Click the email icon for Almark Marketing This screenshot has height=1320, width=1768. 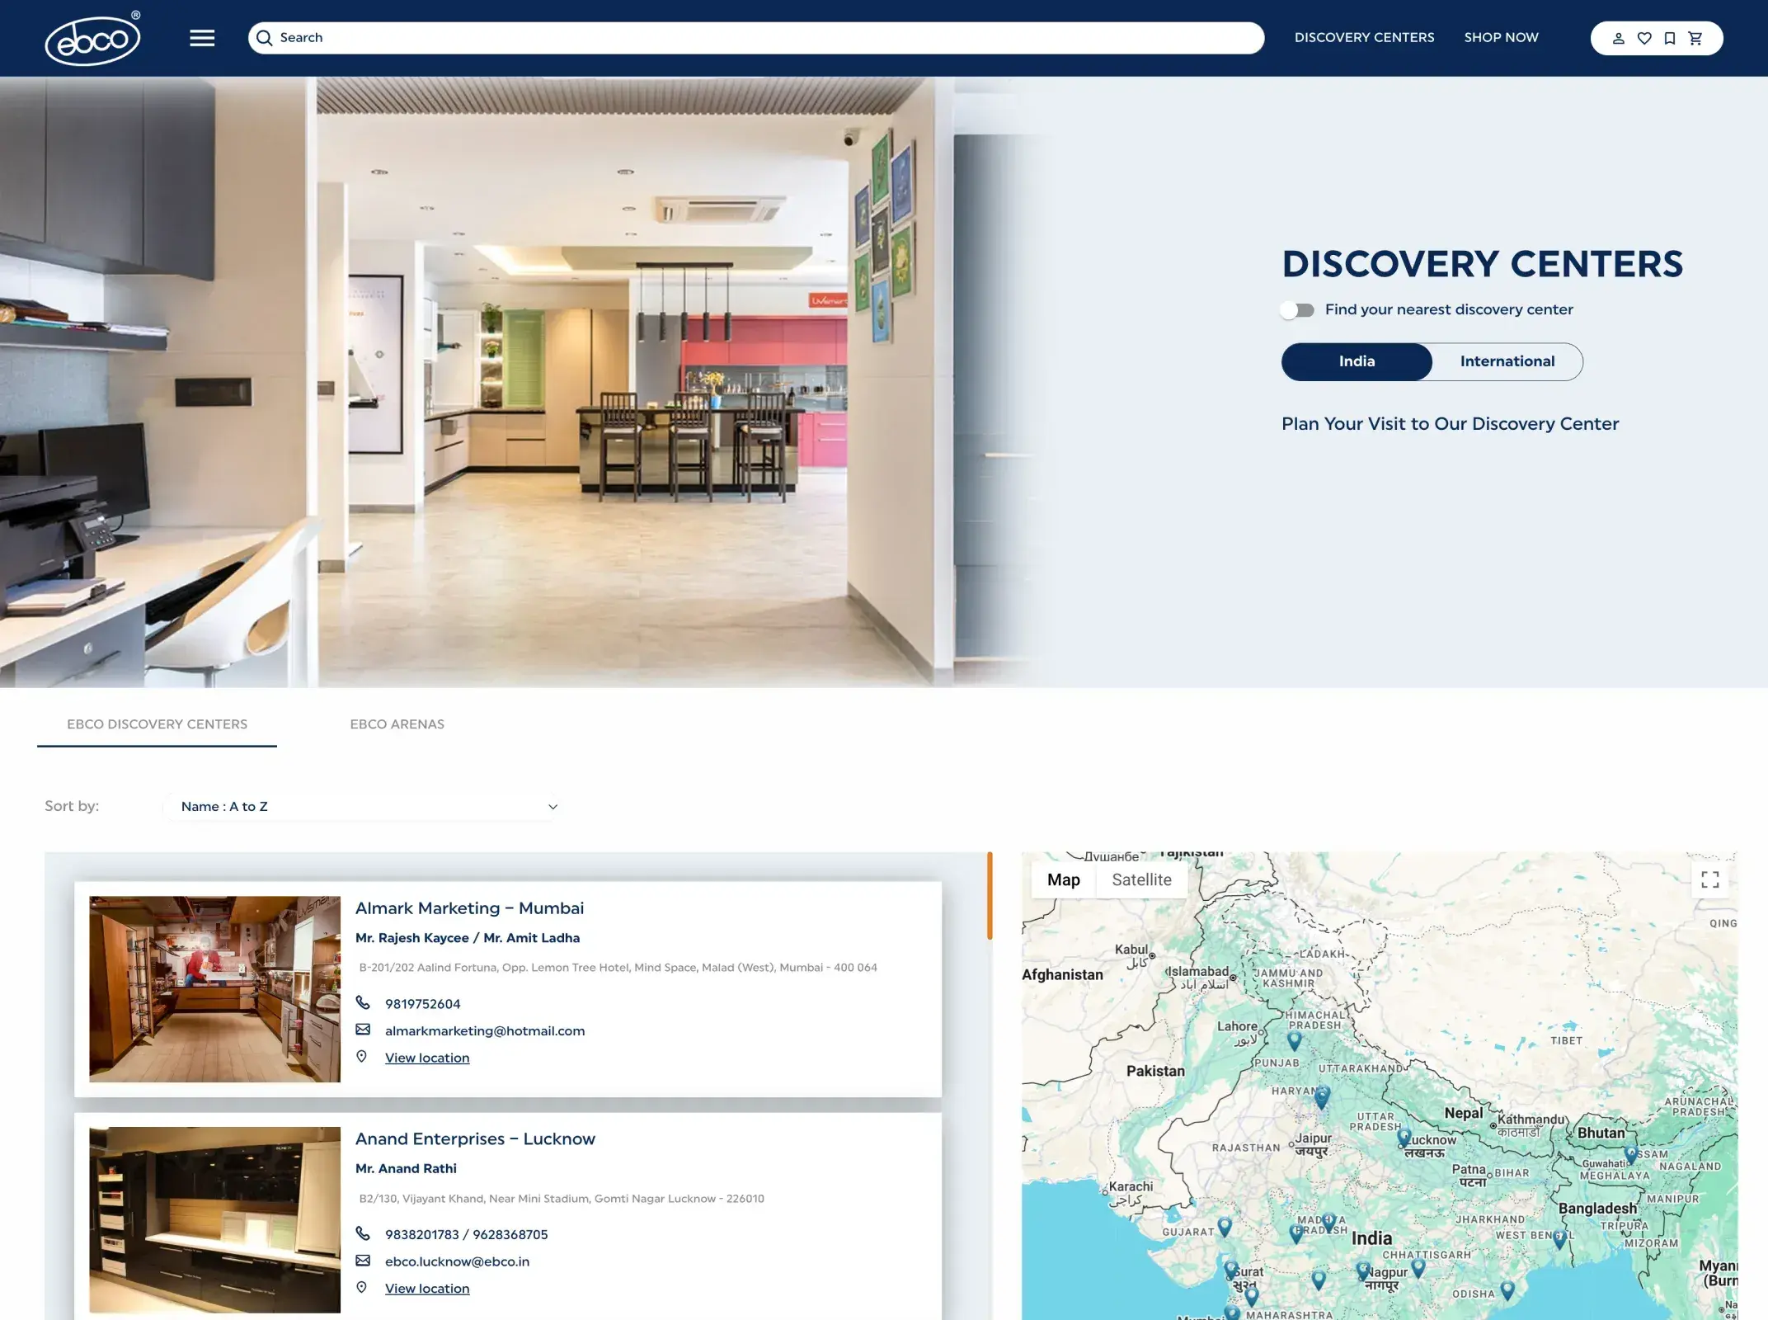click(363, 1030)
